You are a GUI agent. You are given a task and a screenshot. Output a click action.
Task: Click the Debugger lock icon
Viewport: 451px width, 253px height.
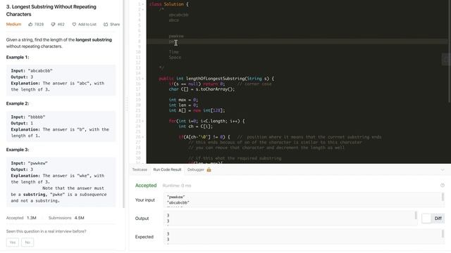[x=209, y=169]
